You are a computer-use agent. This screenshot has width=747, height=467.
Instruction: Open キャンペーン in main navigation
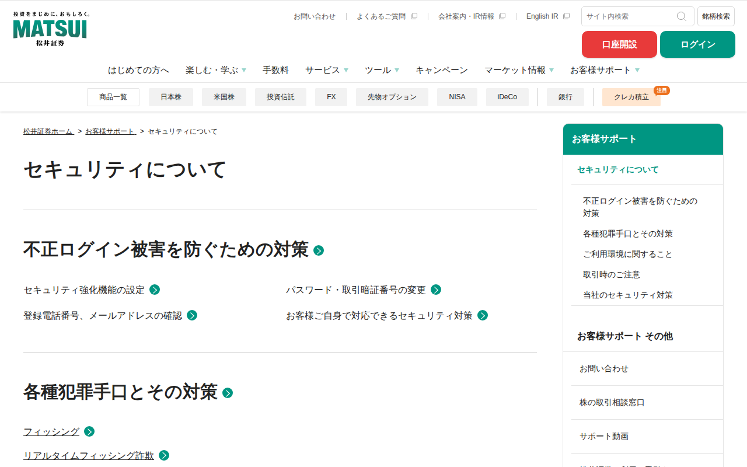(x=442, y=70)
